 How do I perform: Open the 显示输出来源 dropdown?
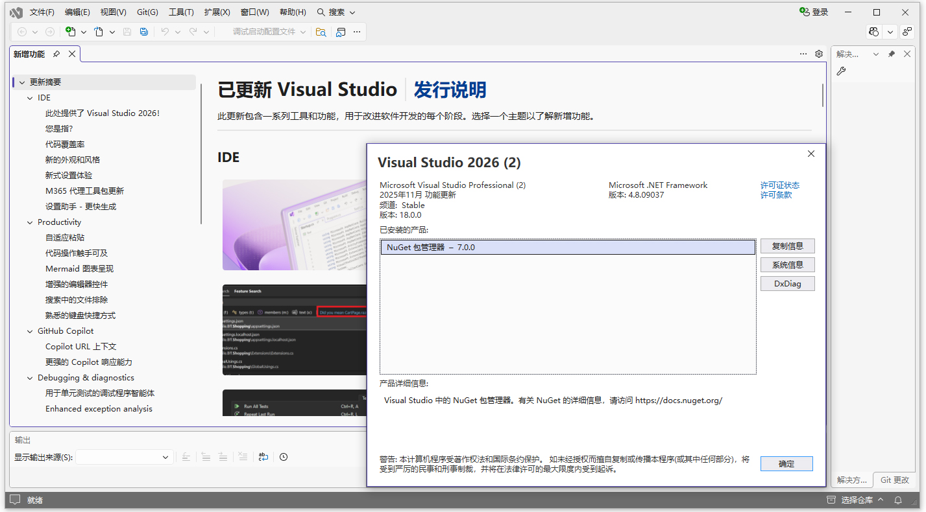pos(165,457)
